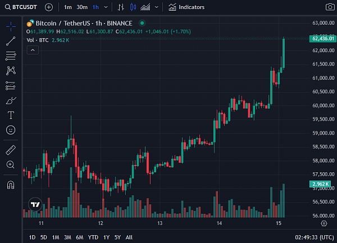Select the brush drawing tool
337x243 pixels.
11,100
